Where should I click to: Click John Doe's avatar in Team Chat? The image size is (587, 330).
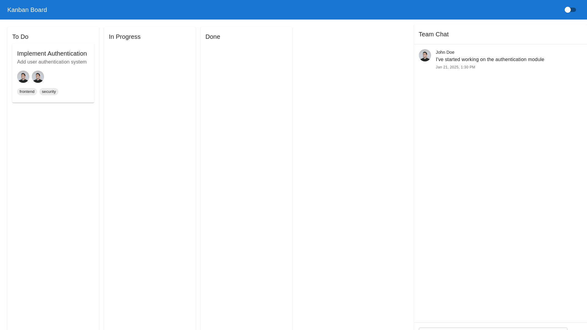[x=425, y=55]
